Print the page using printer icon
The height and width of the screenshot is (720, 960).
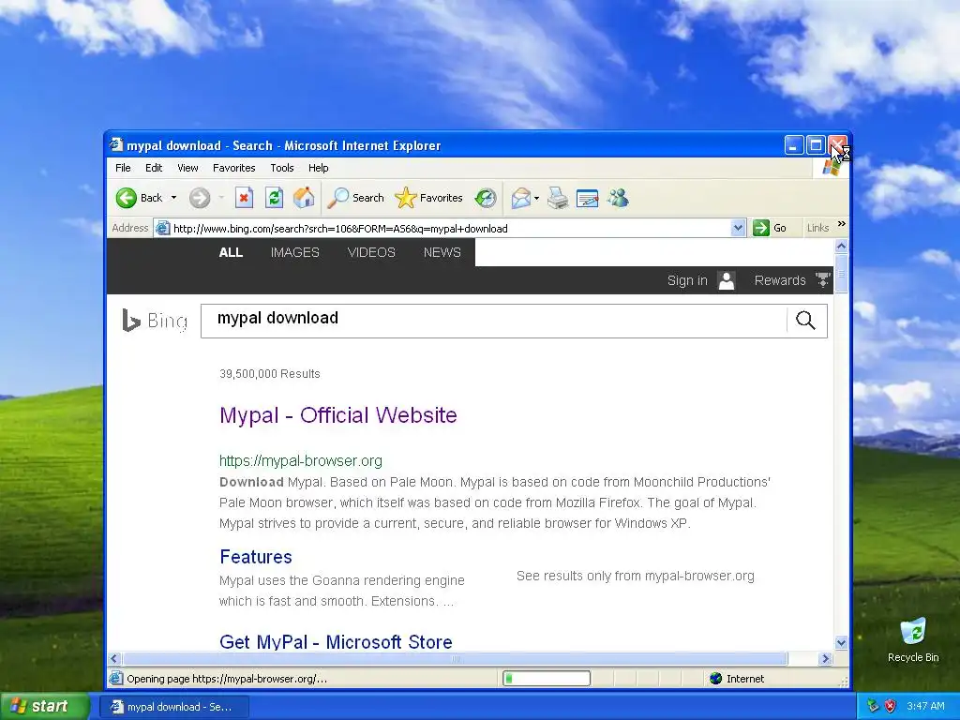(558, 198)
